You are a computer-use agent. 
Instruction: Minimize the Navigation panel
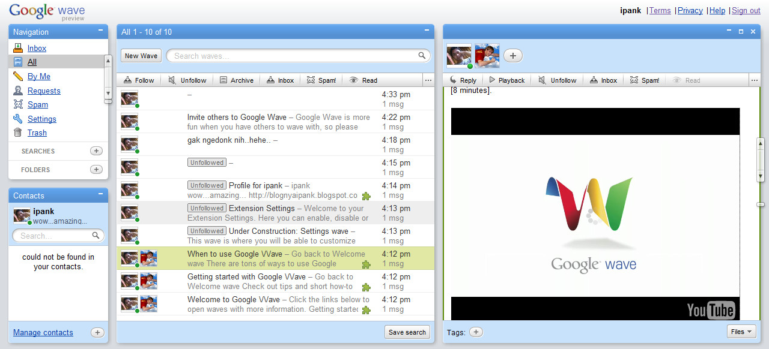click(100, 31)
